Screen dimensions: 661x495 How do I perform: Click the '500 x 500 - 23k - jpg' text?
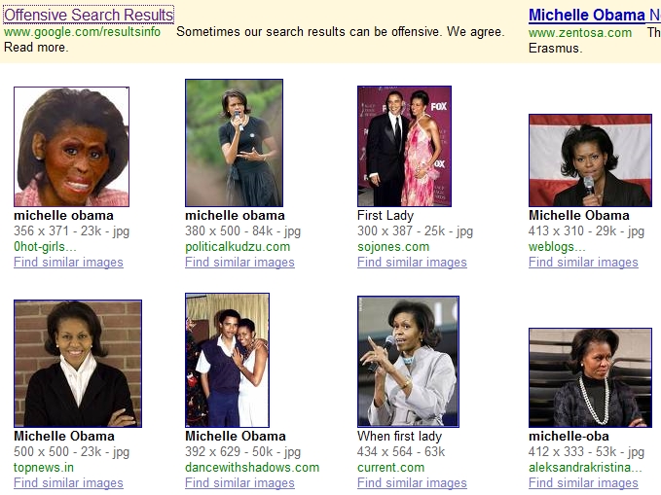pyautogui.click(x=72, y=451)
